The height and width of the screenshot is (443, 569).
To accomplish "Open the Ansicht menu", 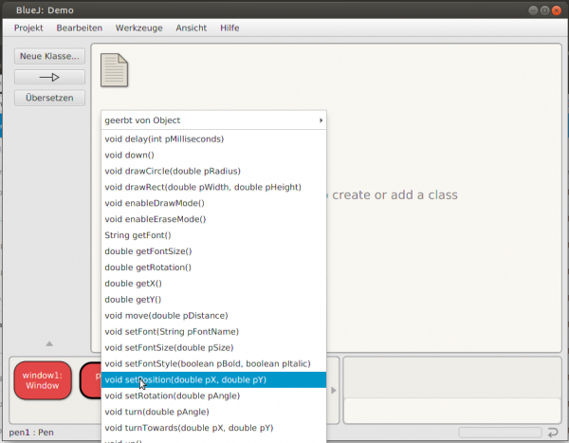I will (x=191, y=28).
